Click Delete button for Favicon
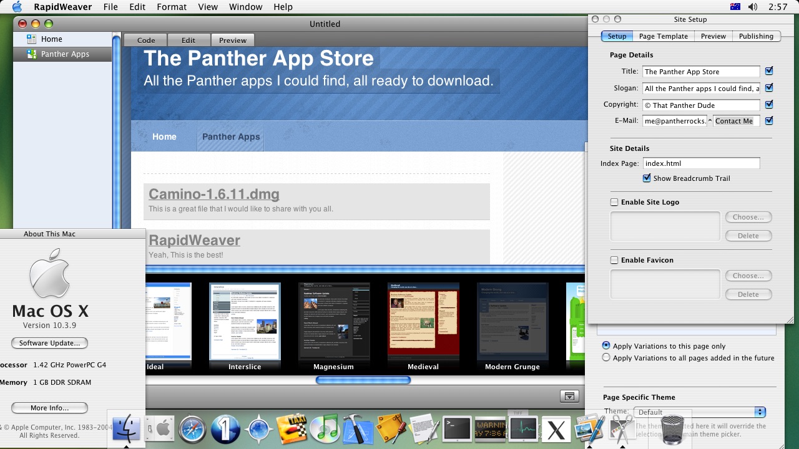This screenshot has width=799, height=449. click(748, 294)
